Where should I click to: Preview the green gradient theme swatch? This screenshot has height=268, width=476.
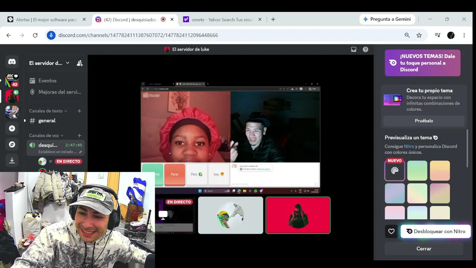[417, 170]
